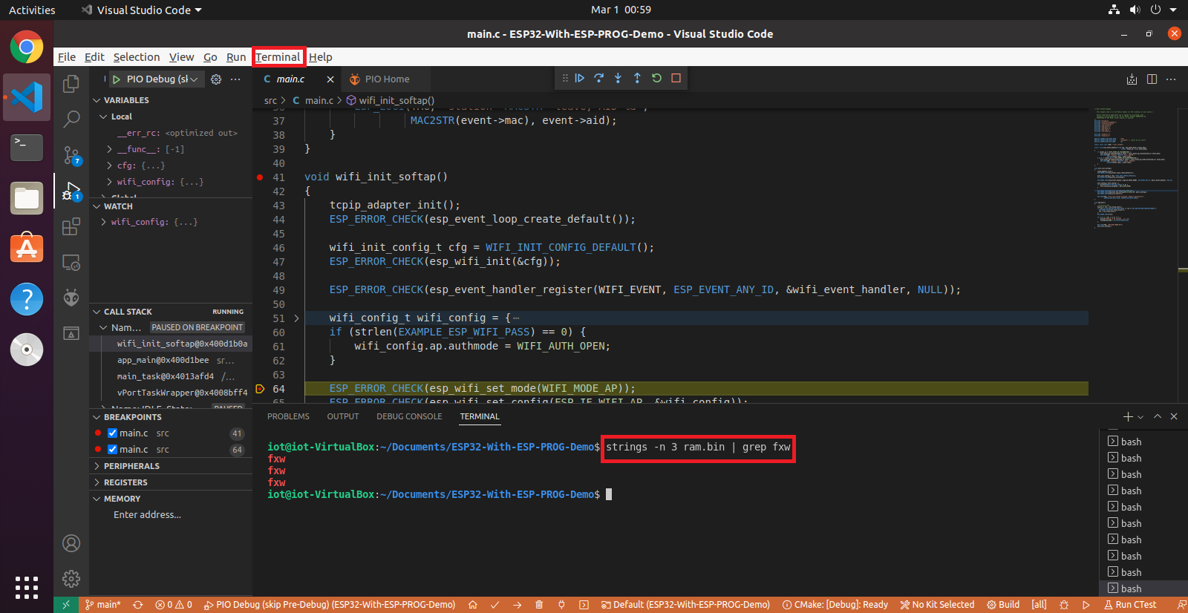Open the Explorer view in activity bar
Viewport: 1188px width, 613px height.
(x=71, y=84)
